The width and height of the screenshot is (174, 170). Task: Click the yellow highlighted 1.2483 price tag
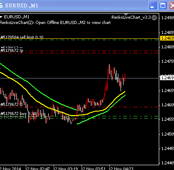tap(167, 38)
